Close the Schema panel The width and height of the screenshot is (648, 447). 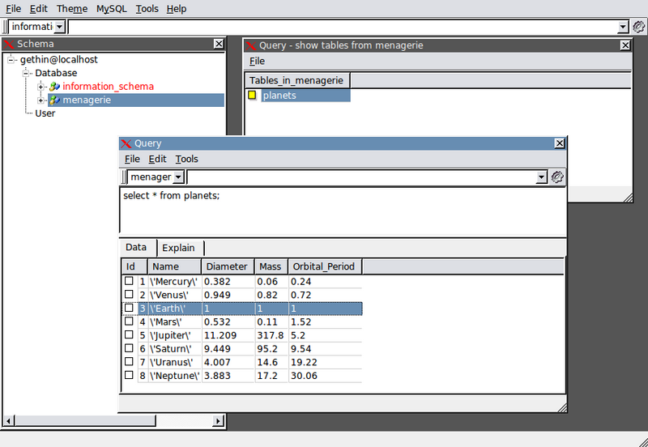coord(219,44)
